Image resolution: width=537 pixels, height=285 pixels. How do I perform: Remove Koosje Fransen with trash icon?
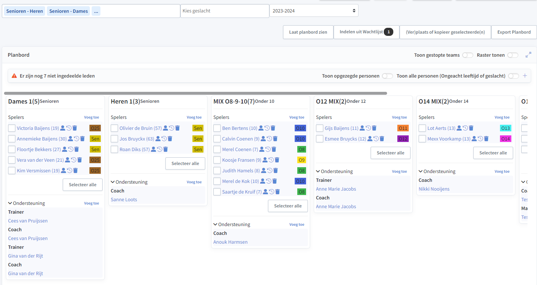pos(277,160)
